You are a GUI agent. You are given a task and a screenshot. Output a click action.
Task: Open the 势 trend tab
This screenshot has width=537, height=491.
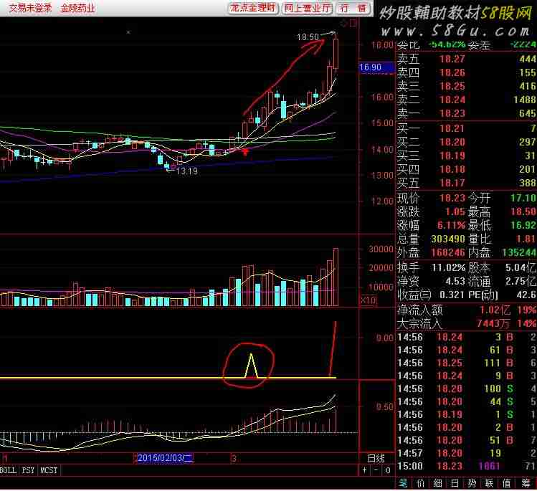coord(472,483)
